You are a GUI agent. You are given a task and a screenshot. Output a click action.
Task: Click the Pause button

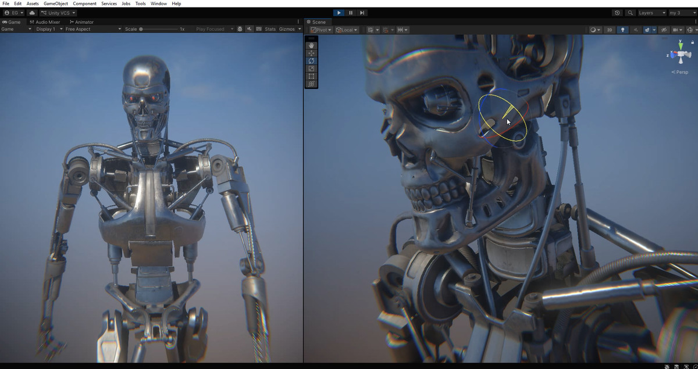click(x=351, y=13)
